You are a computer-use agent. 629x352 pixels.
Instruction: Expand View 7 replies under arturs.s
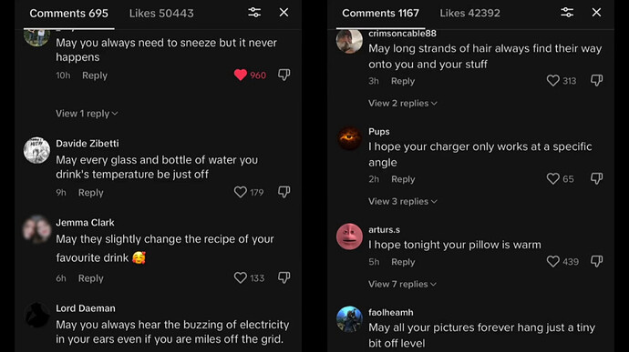pos(402,285)
